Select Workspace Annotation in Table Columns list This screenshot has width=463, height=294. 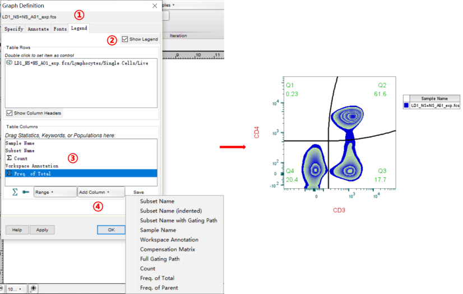(31, 166)
